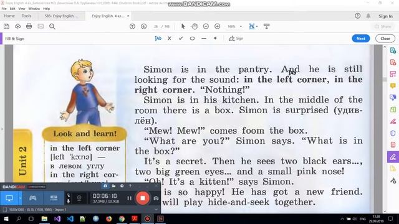Go to next page arrow
The height and width of the screenshot is (224, 399).
click(x=144, y=26)
